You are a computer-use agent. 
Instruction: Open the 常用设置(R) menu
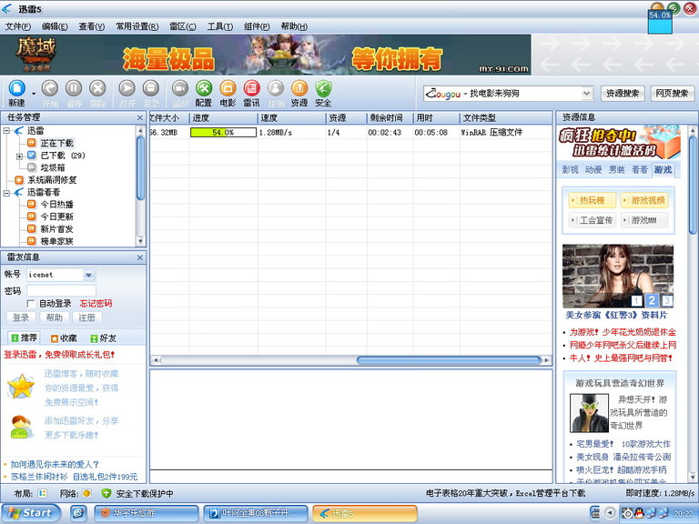(x=137, y=26)
